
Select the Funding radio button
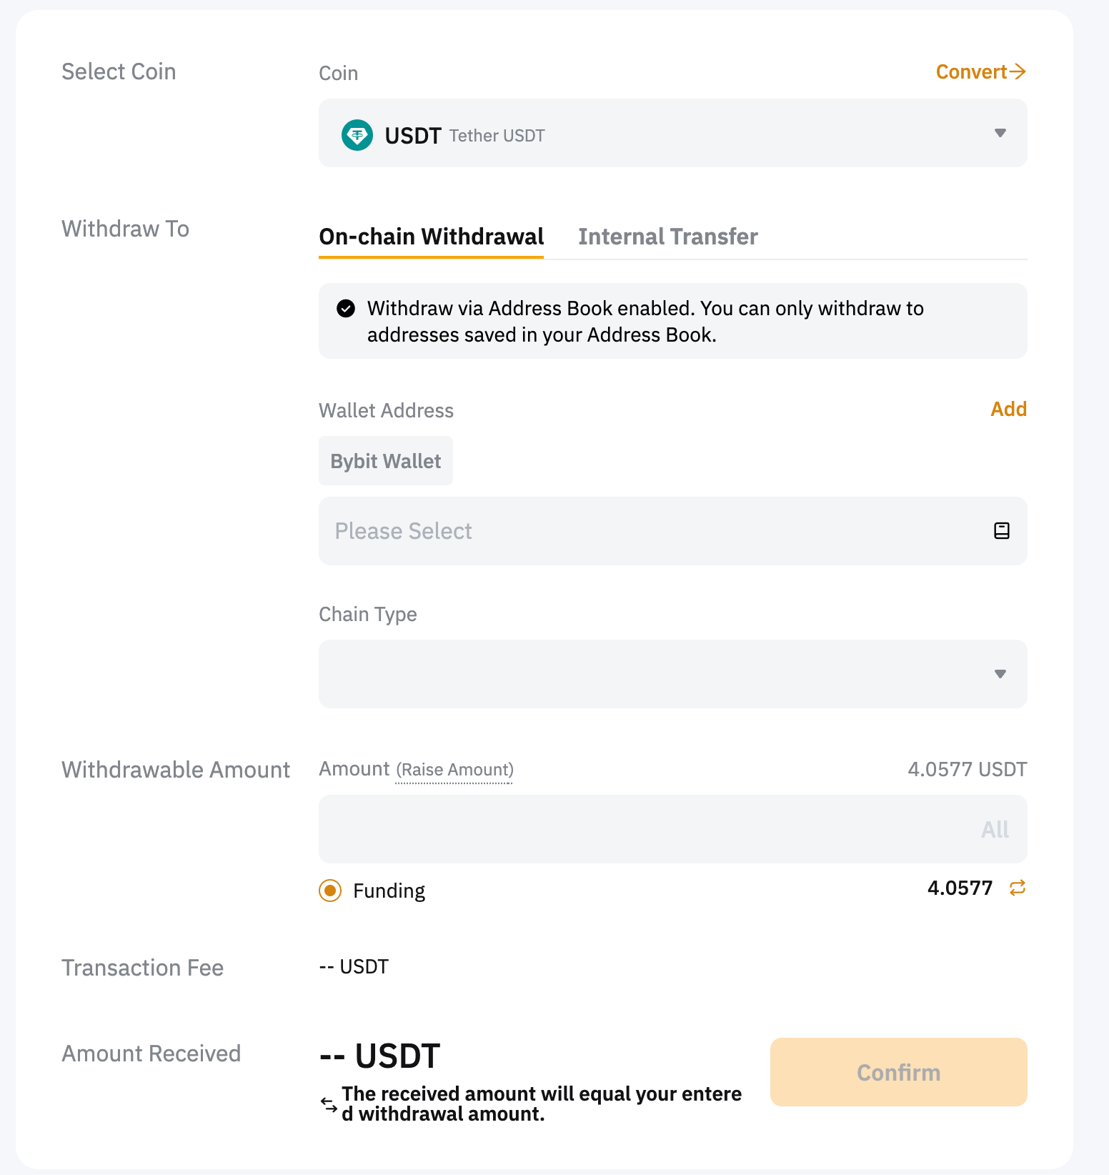point(330,891)
